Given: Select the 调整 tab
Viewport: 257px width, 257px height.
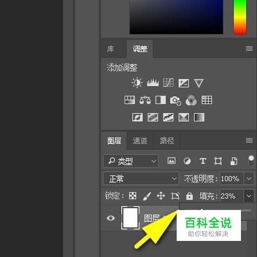Looking at the screenshot, I should 140,49.
